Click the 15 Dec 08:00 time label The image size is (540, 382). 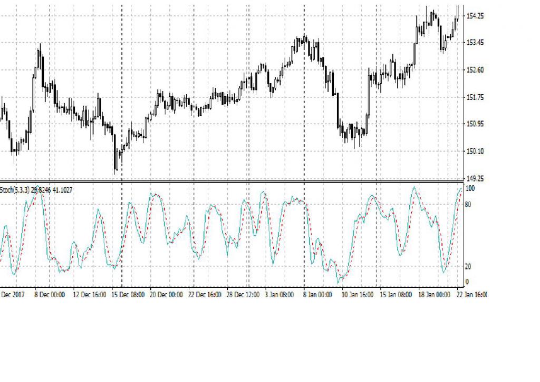pos(129,295)
